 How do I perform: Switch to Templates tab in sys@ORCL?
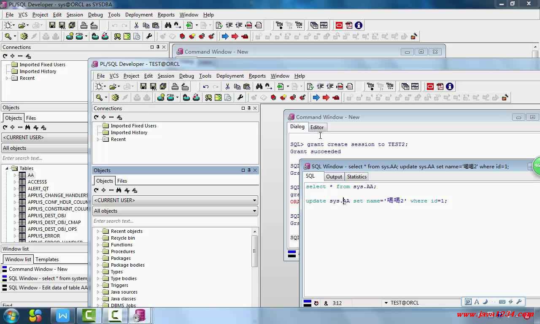[x=47, y=259]
